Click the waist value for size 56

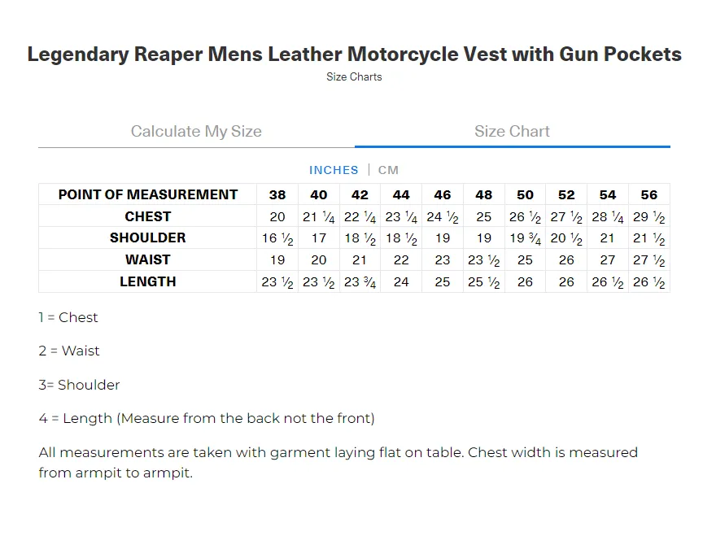coord(648,260)
